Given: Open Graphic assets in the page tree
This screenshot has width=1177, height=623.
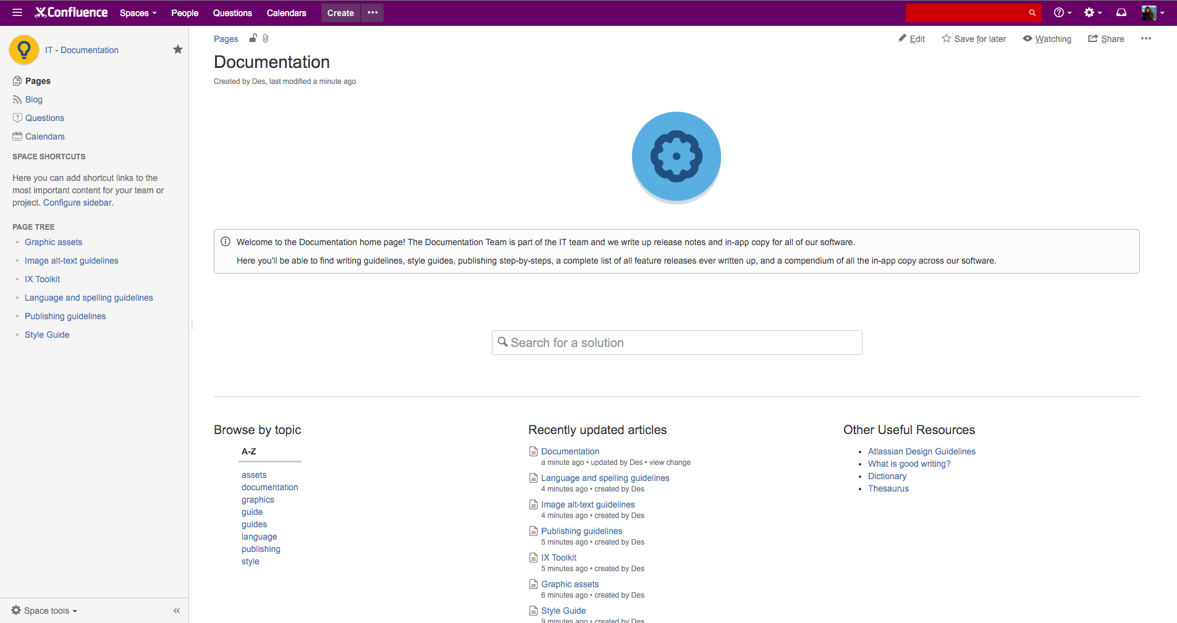Looking at the screenshot, I should click(53, 242).
